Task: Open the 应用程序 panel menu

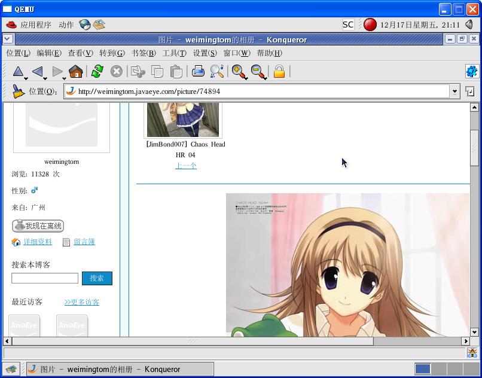Action: (x=36, y=25)
